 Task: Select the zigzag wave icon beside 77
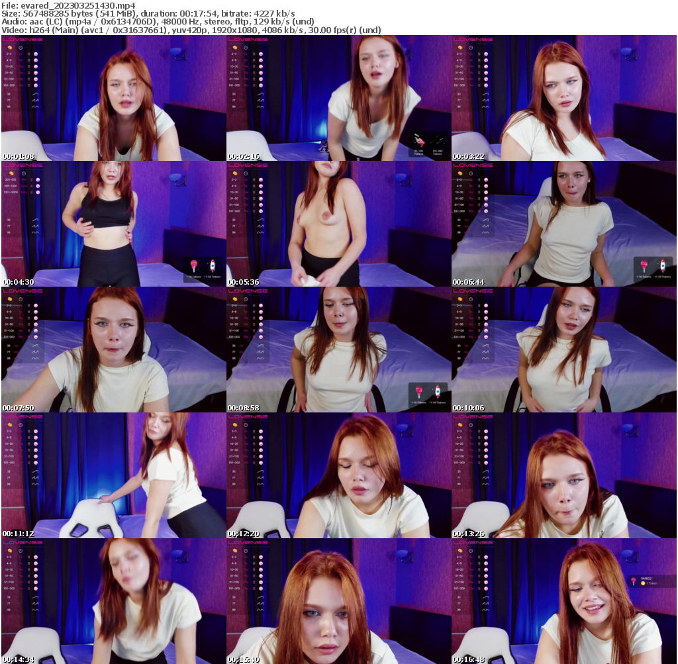36,101
